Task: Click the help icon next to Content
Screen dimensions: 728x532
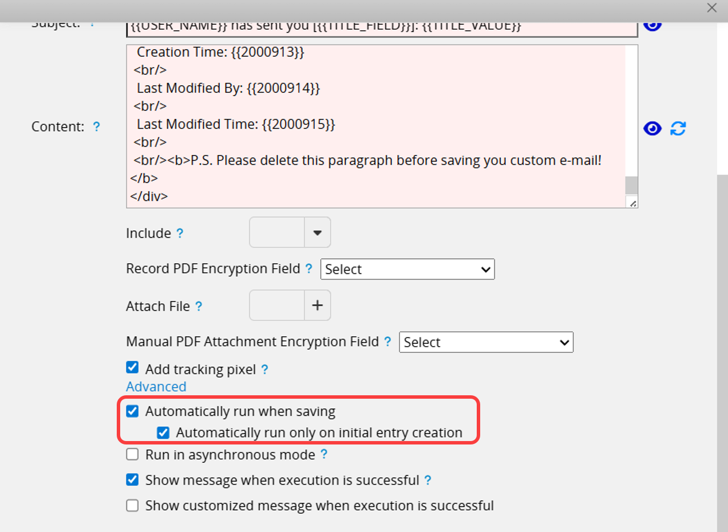Action: pos(97,126)
